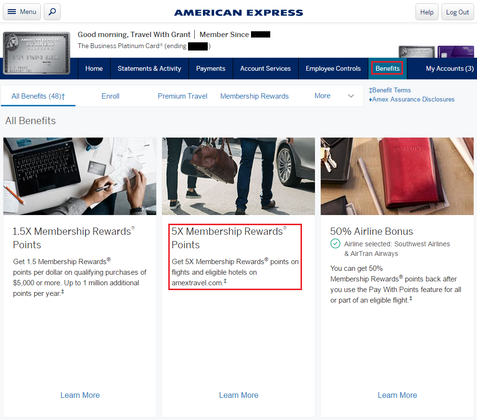Open Amex Assurance Disclosures link

pos(412,99)
